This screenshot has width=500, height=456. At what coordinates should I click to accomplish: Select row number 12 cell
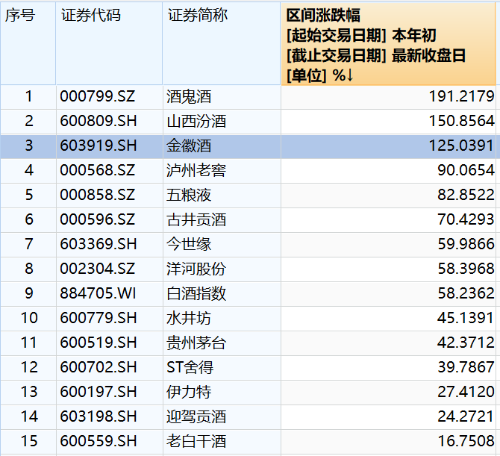pos(28,367)
